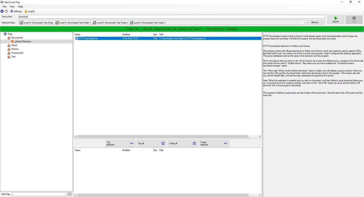Click the Tags root node icon
This screenshot has height=197, width=364.
pyautogui.click(x=5, y=34)
